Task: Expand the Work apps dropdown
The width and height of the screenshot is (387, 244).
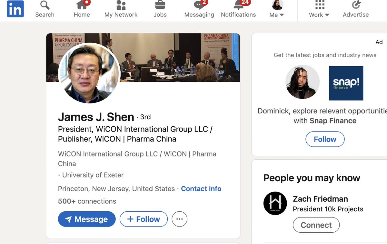Action: pyautogui.click(x=319, y=15)
